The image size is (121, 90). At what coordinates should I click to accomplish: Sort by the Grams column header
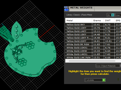tap(98, 20)
